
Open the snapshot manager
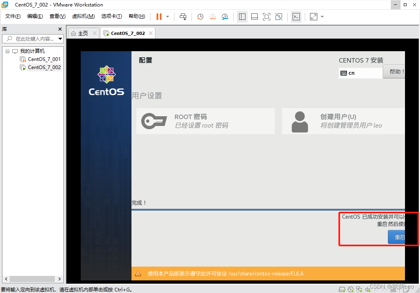[225, 17]
